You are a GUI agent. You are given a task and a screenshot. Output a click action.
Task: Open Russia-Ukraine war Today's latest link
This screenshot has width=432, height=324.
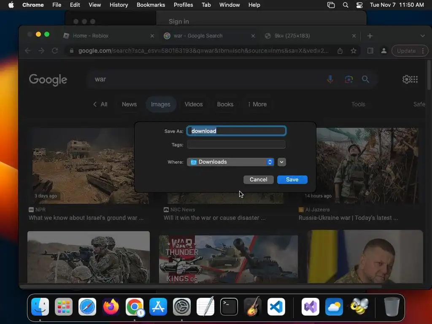coord(348,218)
